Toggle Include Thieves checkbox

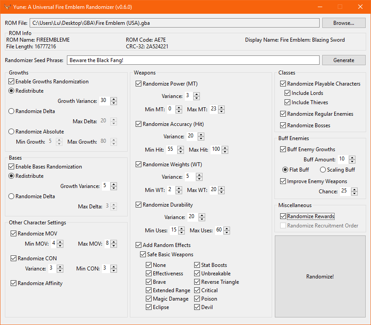click(288, 102)
